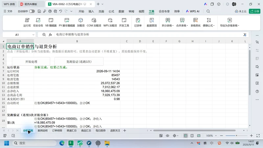This screenshot has width=263, height=148.
Task: Open the 会员专享 tab
Action: (x=164, y=11)
